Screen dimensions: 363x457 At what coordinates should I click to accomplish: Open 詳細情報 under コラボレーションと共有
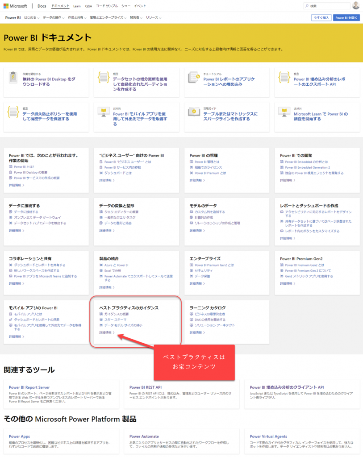click(x=17, y=283)
